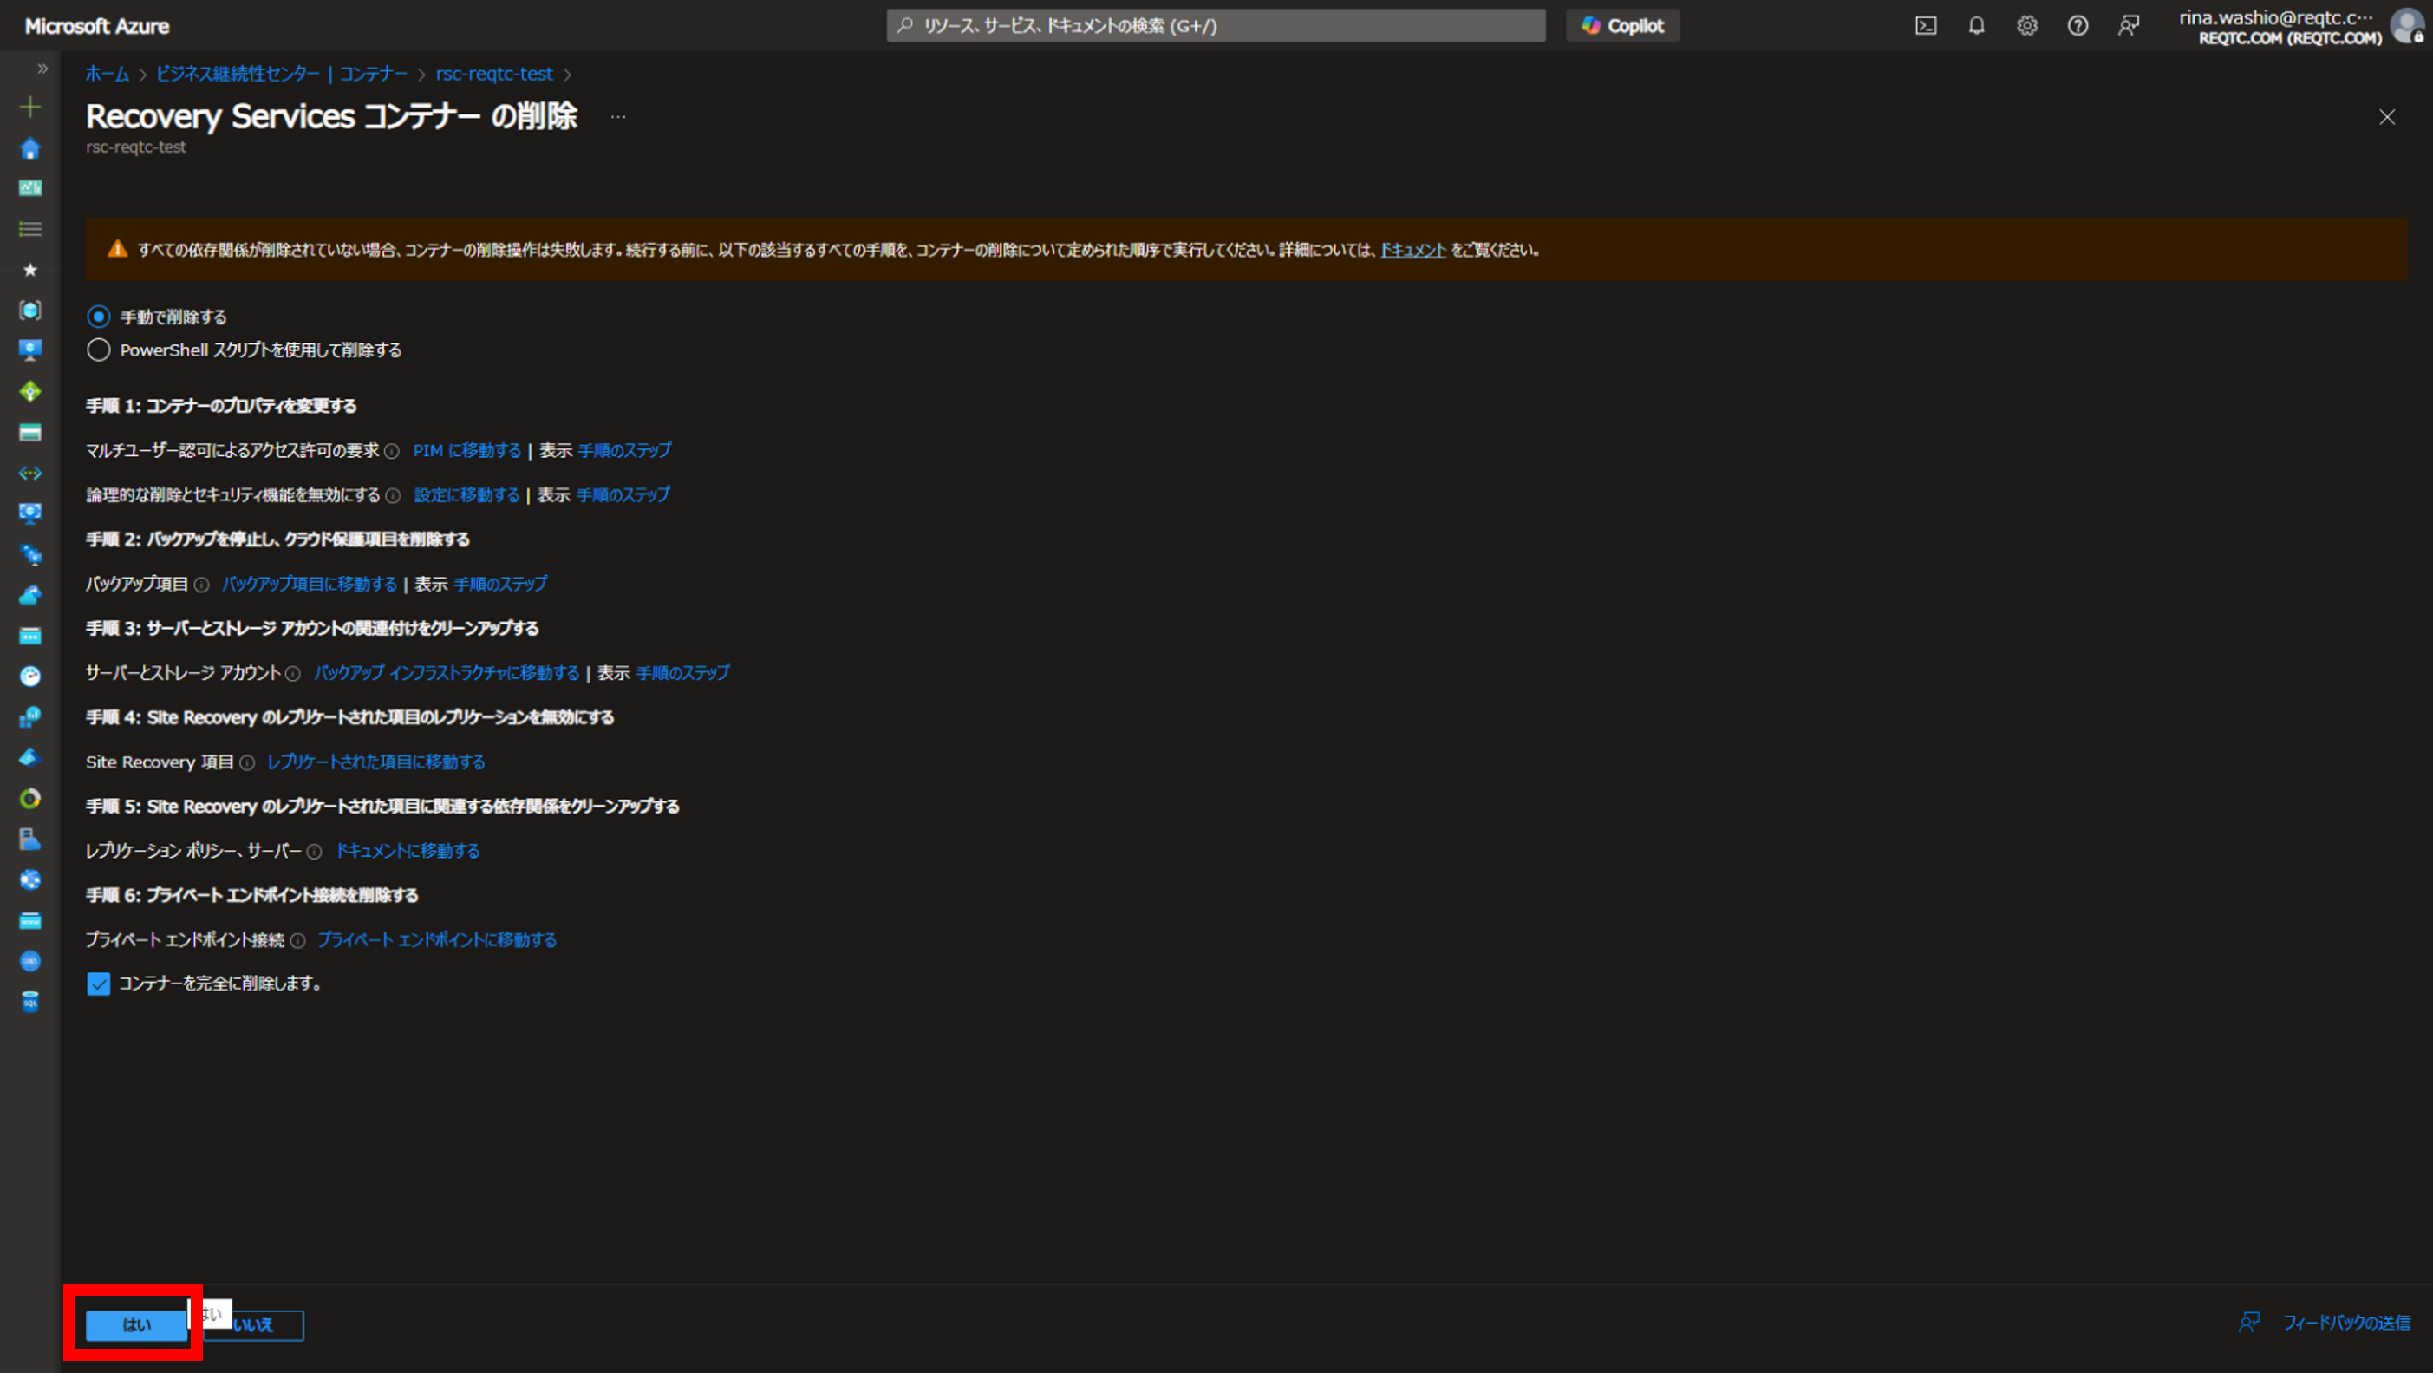Open 手順のステップ link for soft delete row

click(623, 495)
